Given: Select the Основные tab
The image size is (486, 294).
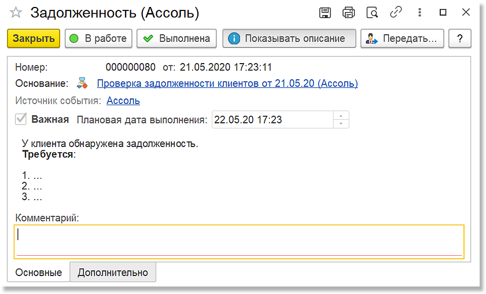Looking at the screenshot, I should point(39,272).
